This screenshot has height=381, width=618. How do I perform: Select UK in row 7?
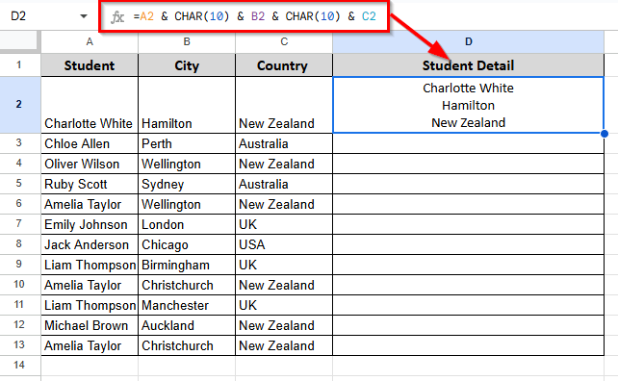coord(284,224)
